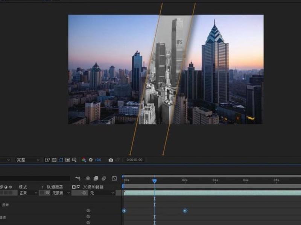Open the graph editor icon
301x225 pixels.
pos(114,178)
